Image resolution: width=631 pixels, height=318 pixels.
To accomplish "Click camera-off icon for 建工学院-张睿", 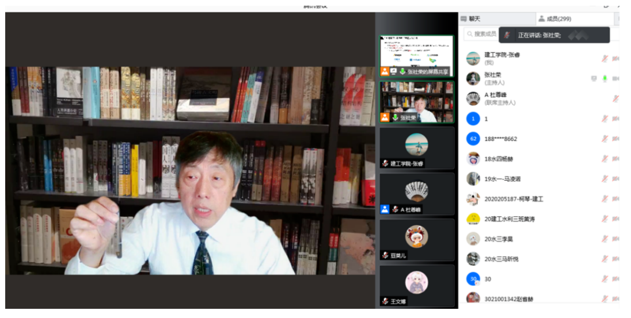I will click(x=615, y=59).
